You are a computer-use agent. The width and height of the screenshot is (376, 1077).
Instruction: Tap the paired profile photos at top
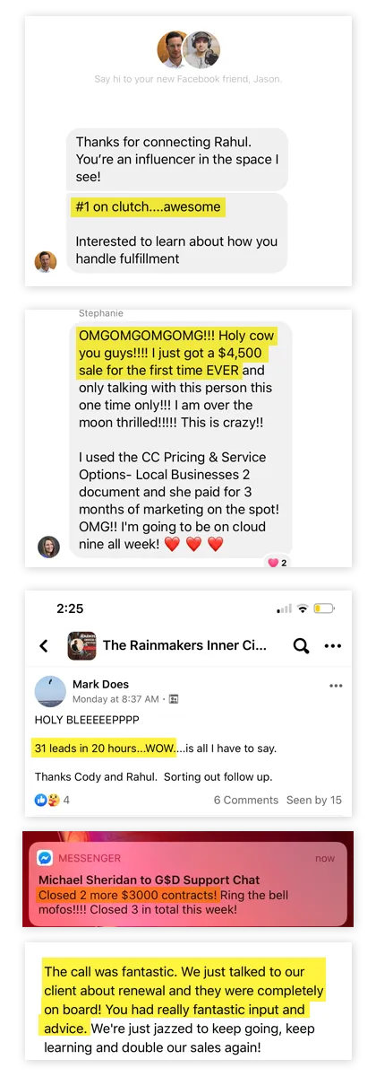189,49
